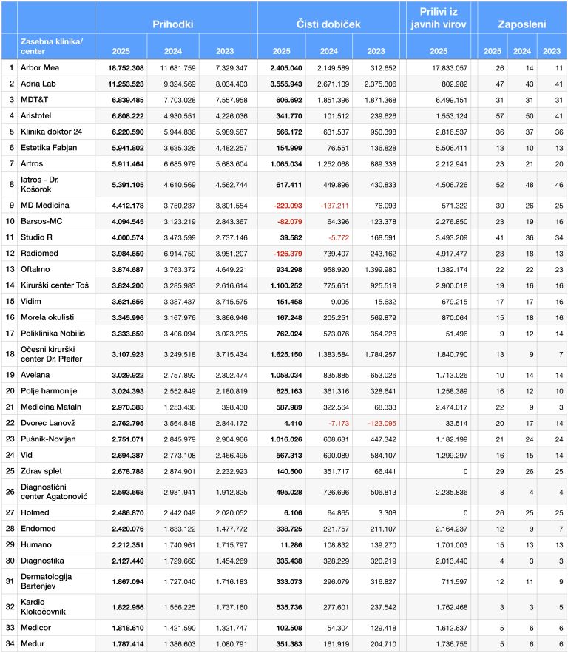Select the clinic name 'Medicina Mataln'
Image resolution: width=568 pixels, height=653 pixels.
pos(51,407)
